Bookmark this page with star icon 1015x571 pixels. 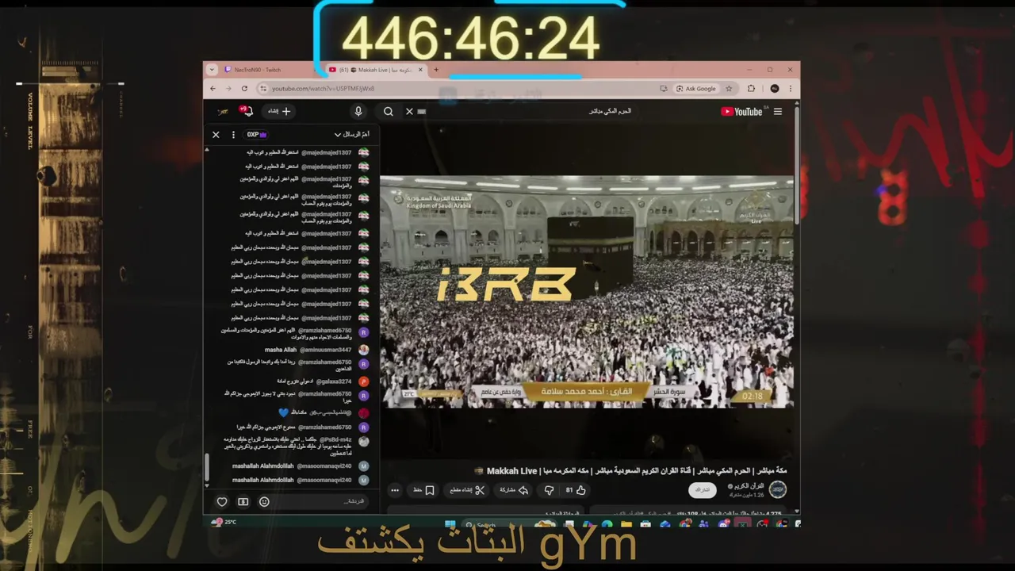[x=729, y=89]
